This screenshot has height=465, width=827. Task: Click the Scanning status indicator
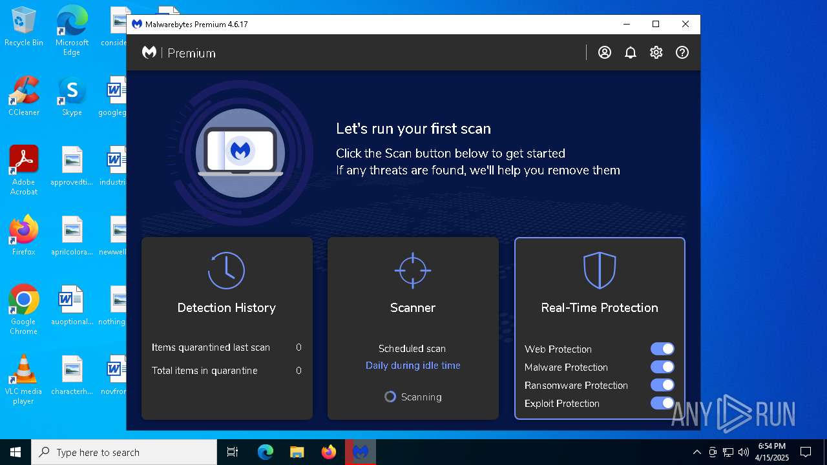click(x=413, y=397)
